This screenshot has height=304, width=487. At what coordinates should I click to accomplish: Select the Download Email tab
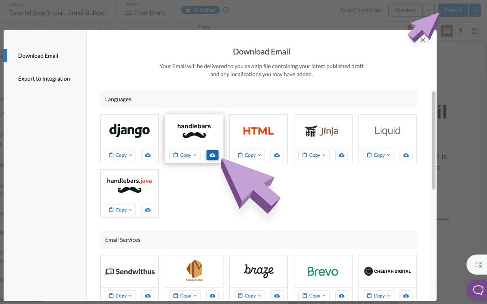coord(38,56)
